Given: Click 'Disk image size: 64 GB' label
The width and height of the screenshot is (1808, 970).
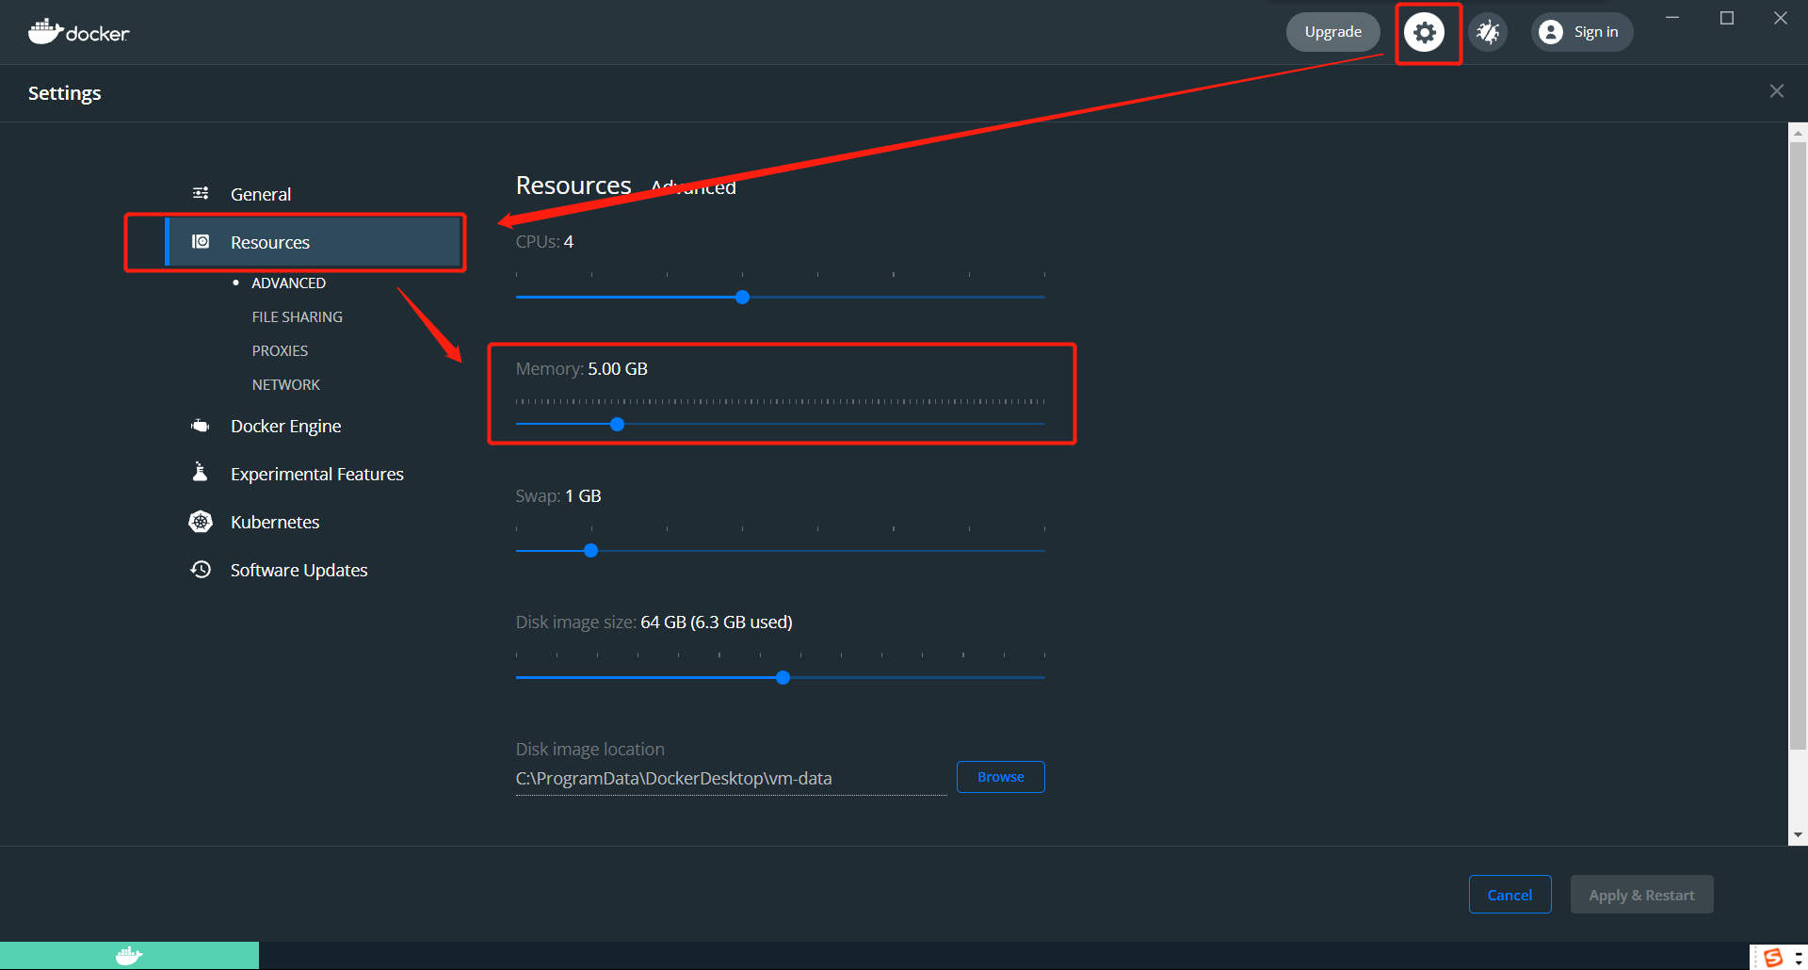Looking at the screenshot, I should (x=654, y=622).
